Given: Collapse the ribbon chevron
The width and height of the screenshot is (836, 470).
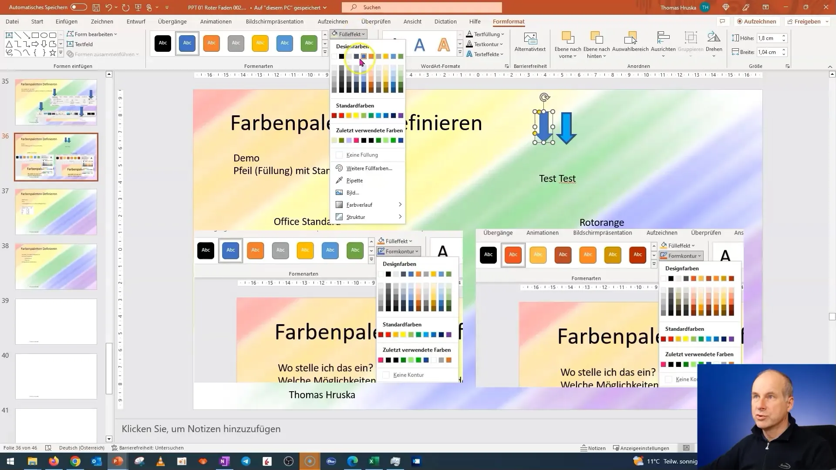Looking at the screenshot, I should coord(830,67).
